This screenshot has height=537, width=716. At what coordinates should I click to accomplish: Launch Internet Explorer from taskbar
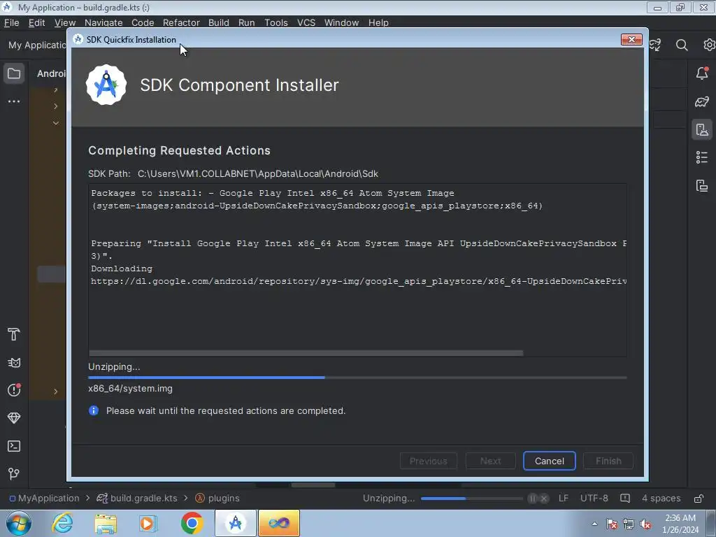[x=62, y=523]
